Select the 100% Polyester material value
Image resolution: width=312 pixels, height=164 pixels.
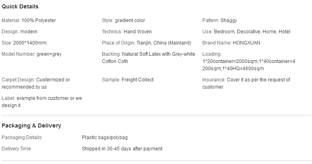(39, 20)
